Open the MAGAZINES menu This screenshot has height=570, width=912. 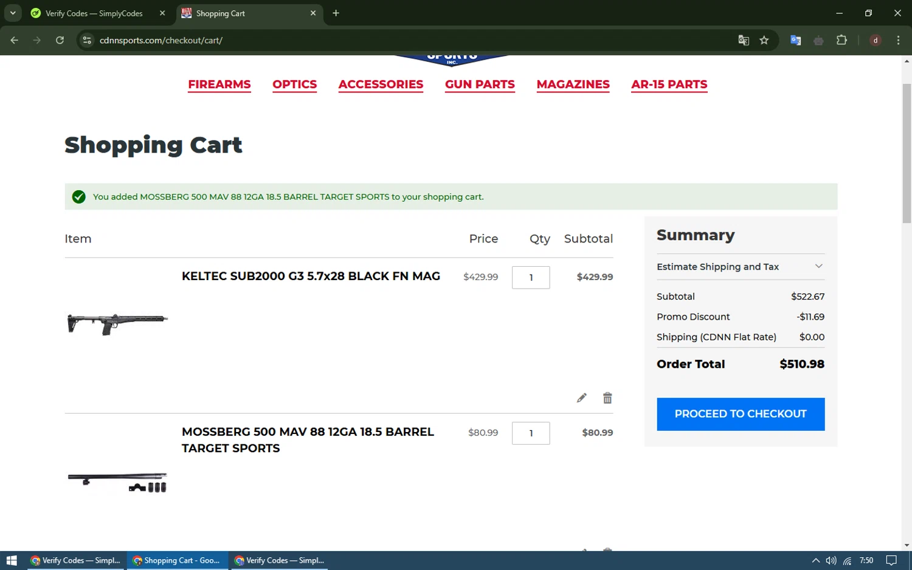point(573,84)
